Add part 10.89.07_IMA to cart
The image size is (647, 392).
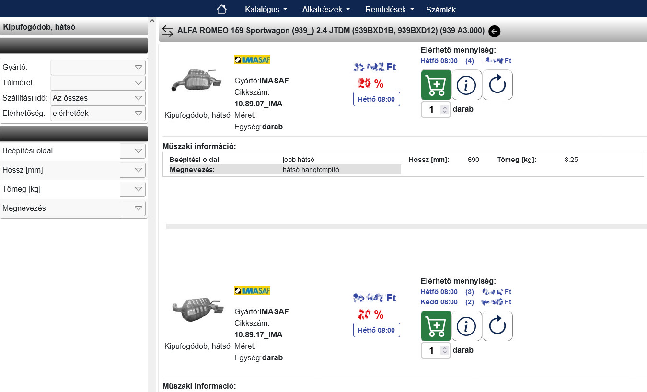[436, 85]
